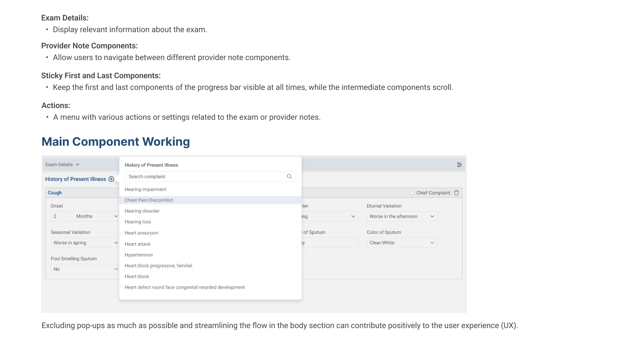Click the Quantity of Sputum field
Image resolution: width=623 pixels, height=355 pixels.
coord(330,243)
